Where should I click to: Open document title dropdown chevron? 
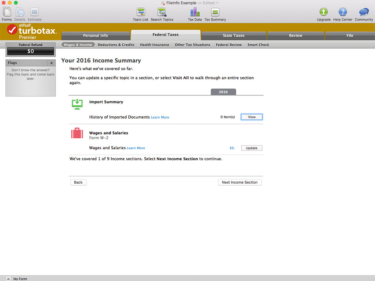click(217, 3)
